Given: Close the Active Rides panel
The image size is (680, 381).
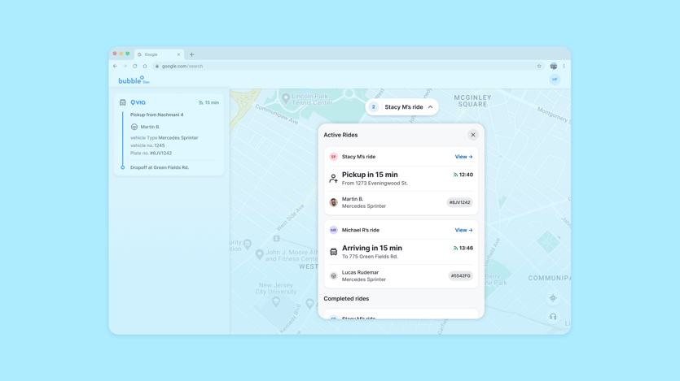Looking at the screenshot, I should coord(472,135).
